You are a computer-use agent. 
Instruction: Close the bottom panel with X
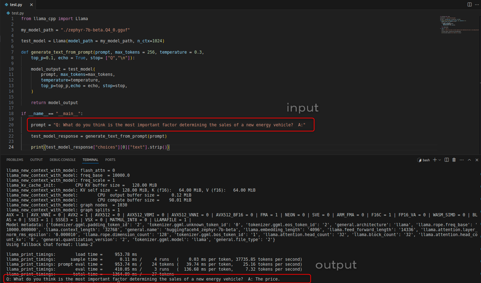476,160
